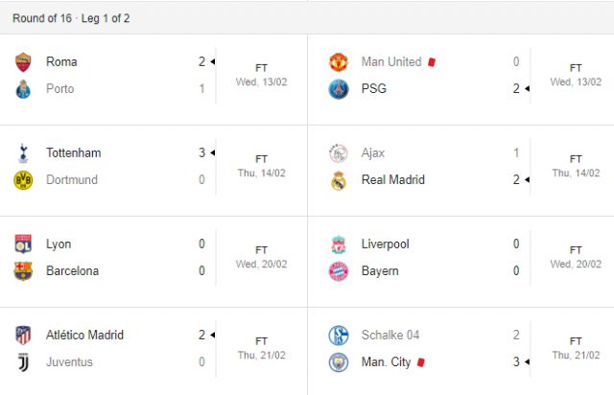Open the Barcelona team name
The height and width of the screenshot is (395, 614).
[x=73, y=271]
